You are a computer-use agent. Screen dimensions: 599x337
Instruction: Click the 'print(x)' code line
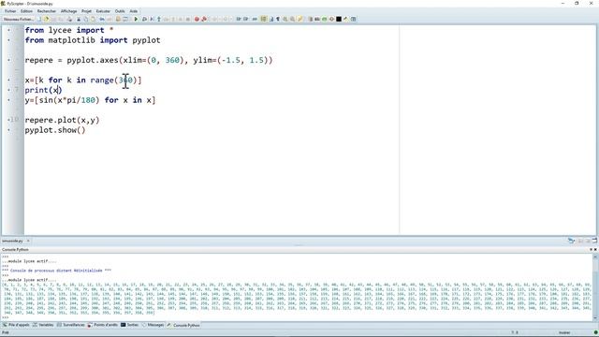(x=43, y=90)
